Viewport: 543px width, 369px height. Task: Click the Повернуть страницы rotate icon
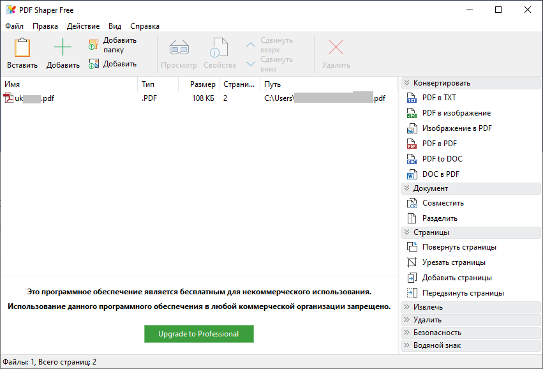412,247
